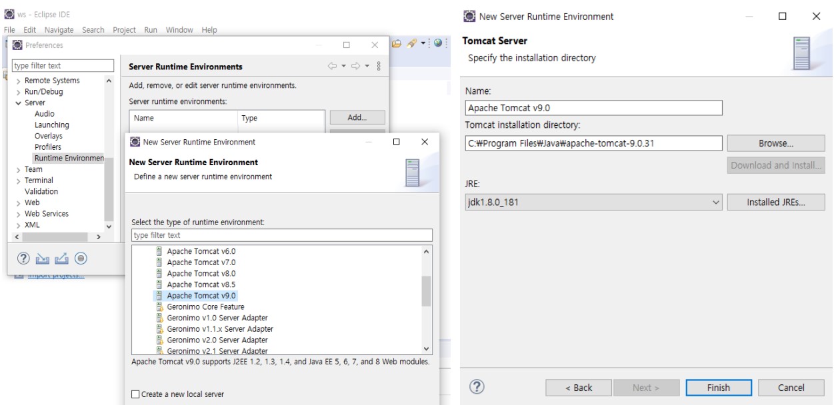The height and width of the screenshot is (405, 834).
Task: Click the Apache Tomcat v7.0 server icon
Action: pyautogui.click(x=159, y=262)
